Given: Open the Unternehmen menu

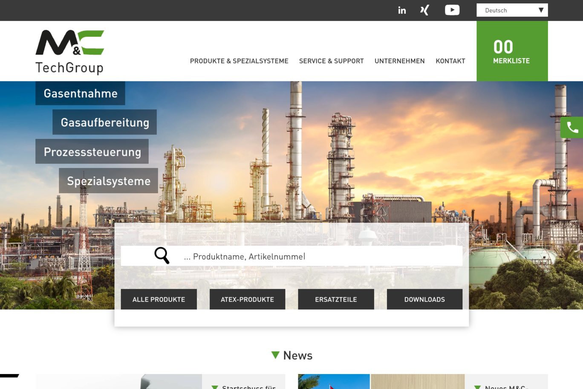Looking at the screenshot, I should [399, 61].
